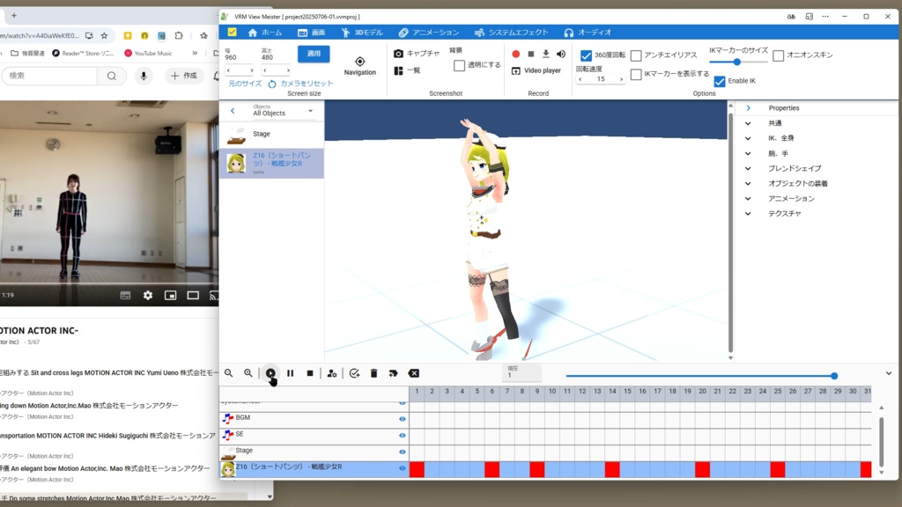Click the red keyframe at frame 6
This screenshot has width=902, height=507.
pos(492,470)
